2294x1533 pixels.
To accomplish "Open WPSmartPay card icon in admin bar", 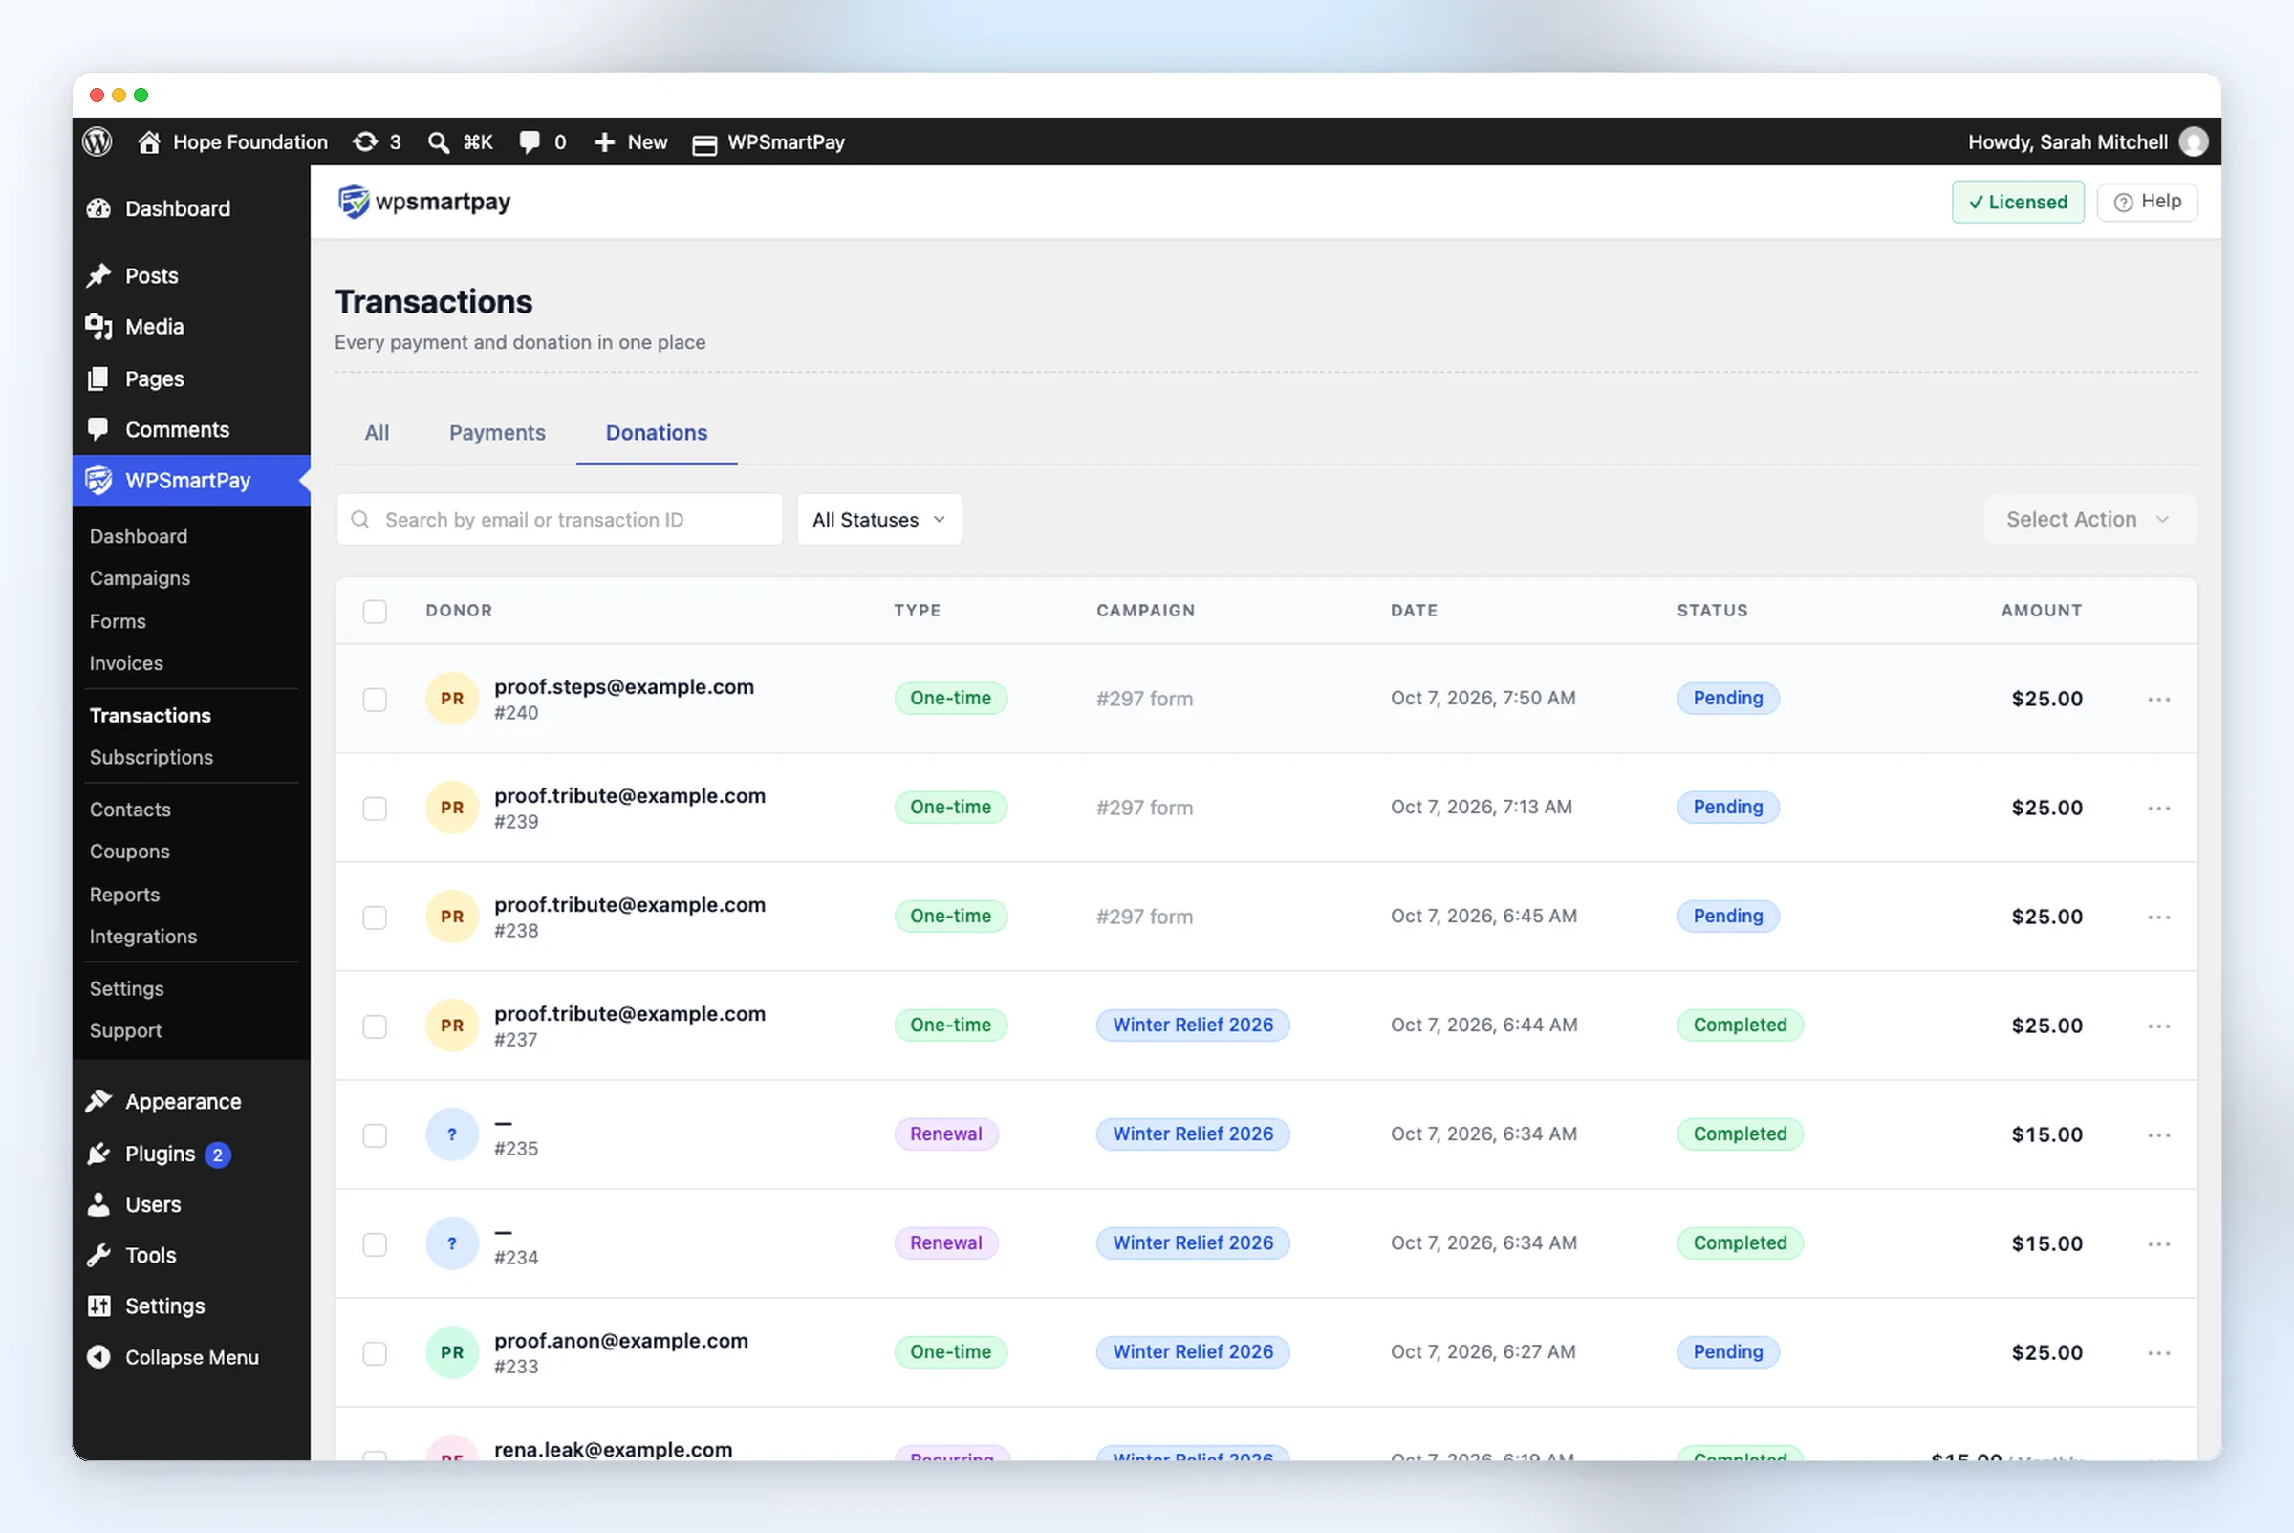I will pos(704,143).
